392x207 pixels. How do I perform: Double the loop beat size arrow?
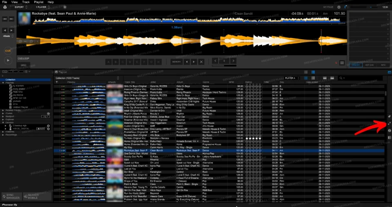click(x=233, y=61)
